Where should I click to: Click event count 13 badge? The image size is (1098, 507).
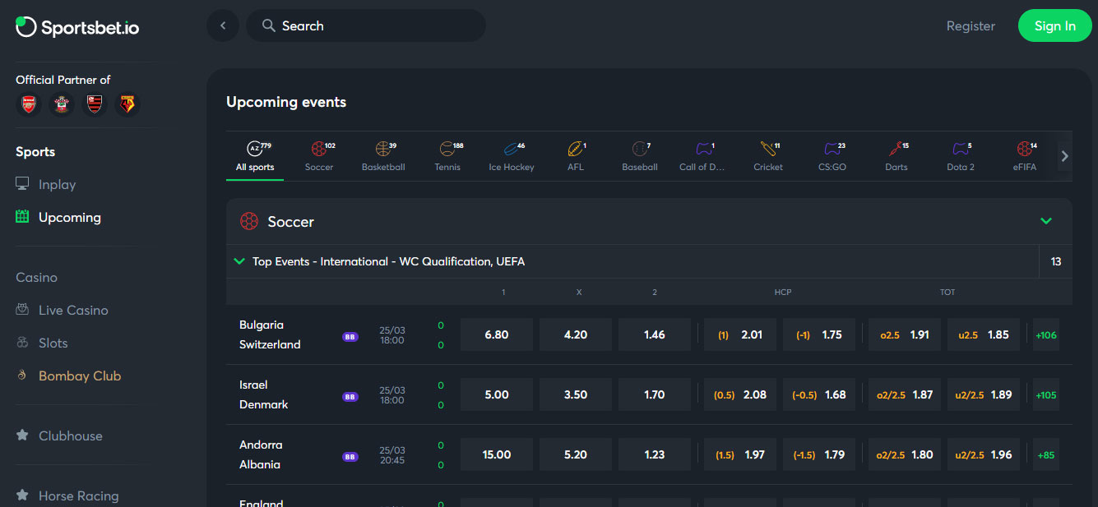coord(1056,261)
